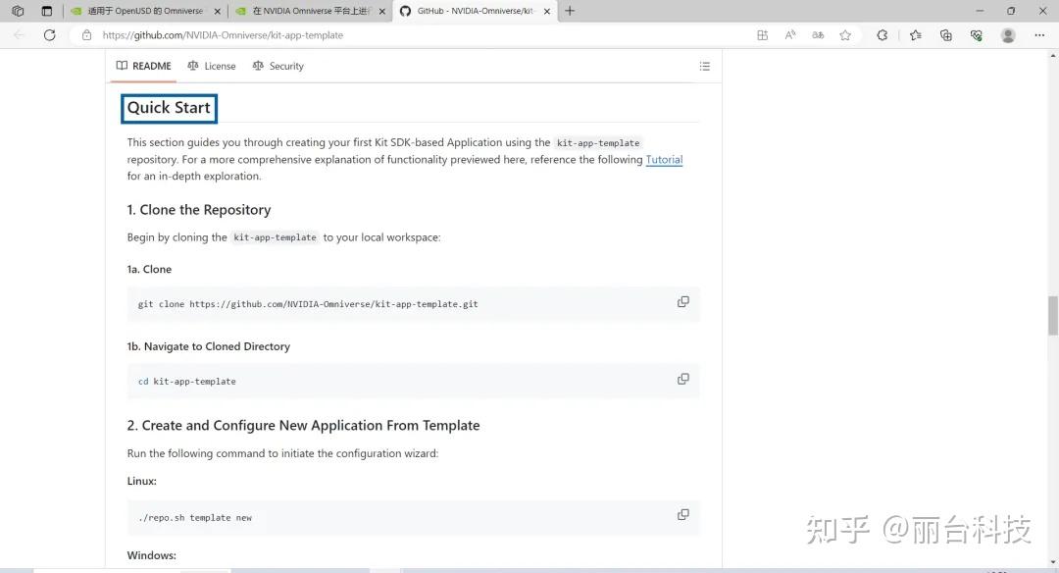
Task: Add this page to favorites star
Action: pos(845,35)
